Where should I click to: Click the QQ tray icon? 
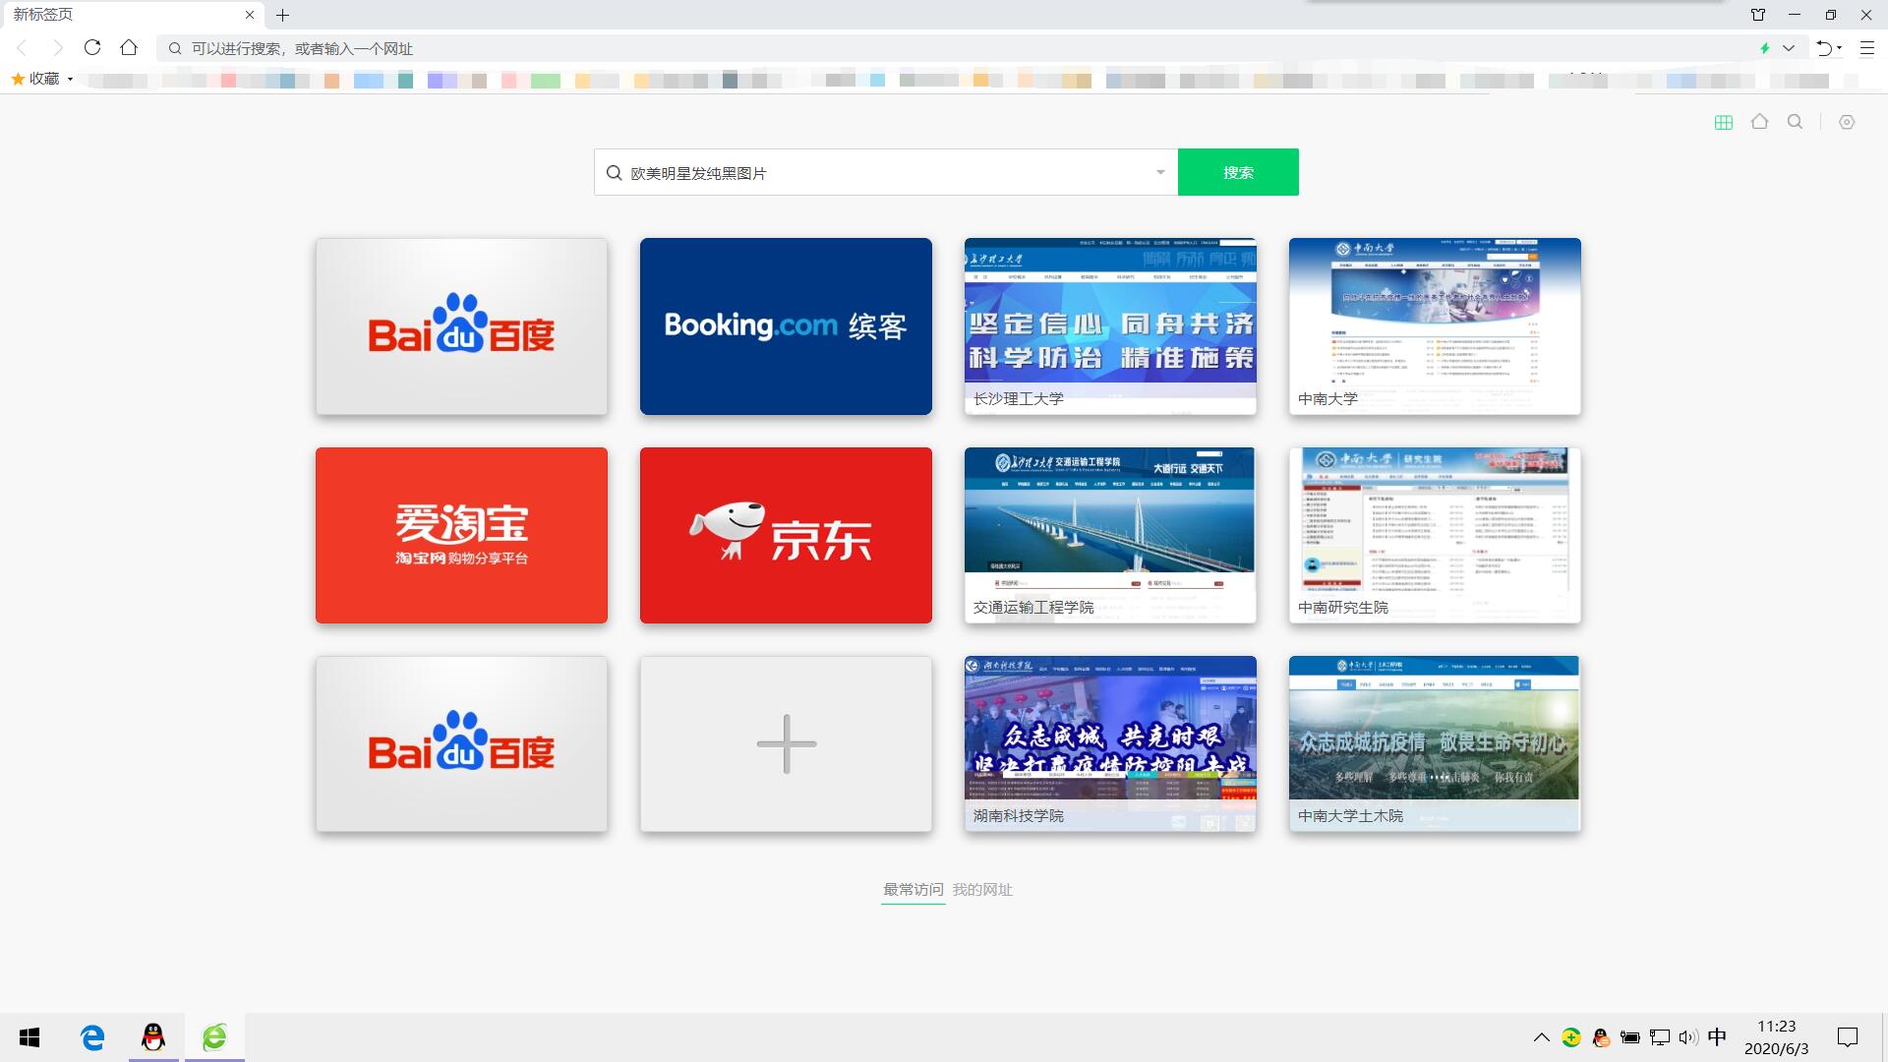click(x=1601, y=1037)
